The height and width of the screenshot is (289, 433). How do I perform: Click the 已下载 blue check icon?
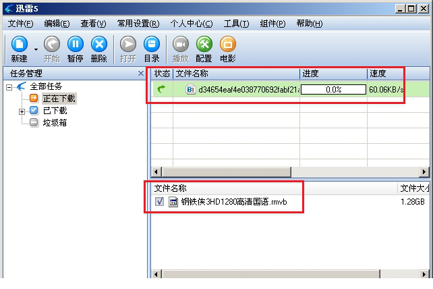point(34,110)
